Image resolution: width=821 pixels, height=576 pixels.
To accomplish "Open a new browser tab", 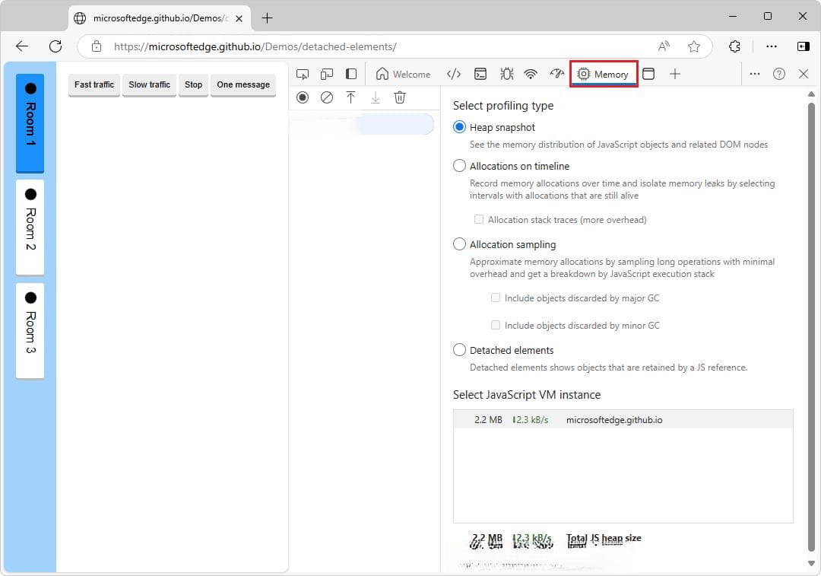I will [x=267, y=18].
